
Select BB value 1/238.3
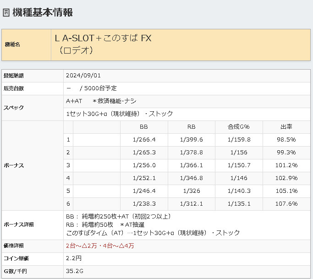pos(144,204)
